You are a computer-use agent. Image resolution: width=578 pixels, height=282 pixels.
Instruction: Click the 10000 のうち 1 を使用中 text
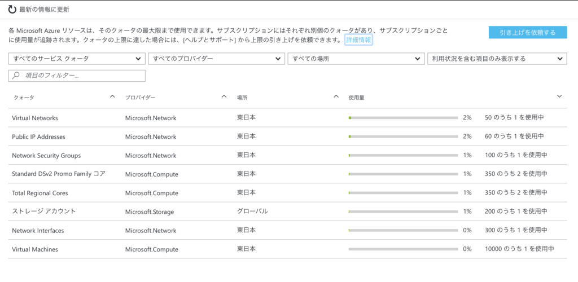pos(519,249)
